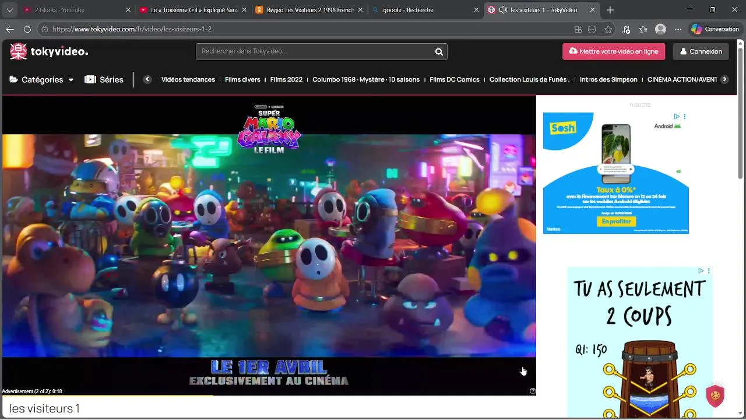
Task: Open CINÉMA ACTION/AVENT category
Action: click(682, 79)
